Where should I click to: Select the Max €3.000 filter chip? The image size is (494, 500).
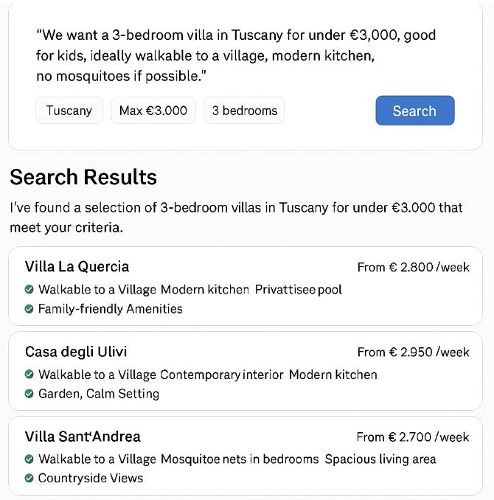point(153,111)
